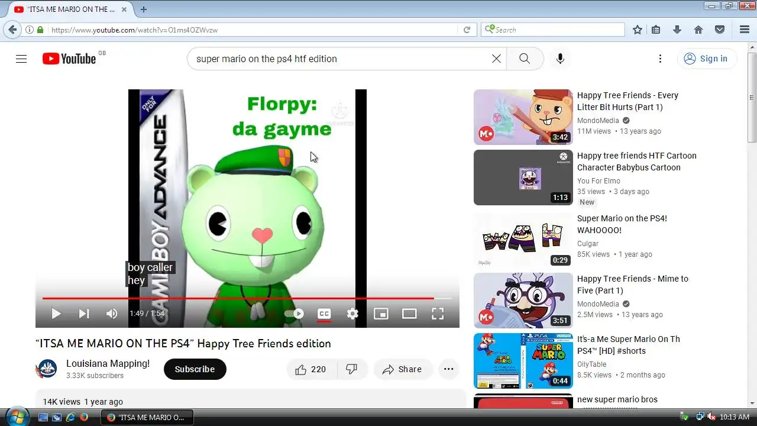View the secure connection padlock
This screenshot has width=757, height=426.
[x=40, y=30]
